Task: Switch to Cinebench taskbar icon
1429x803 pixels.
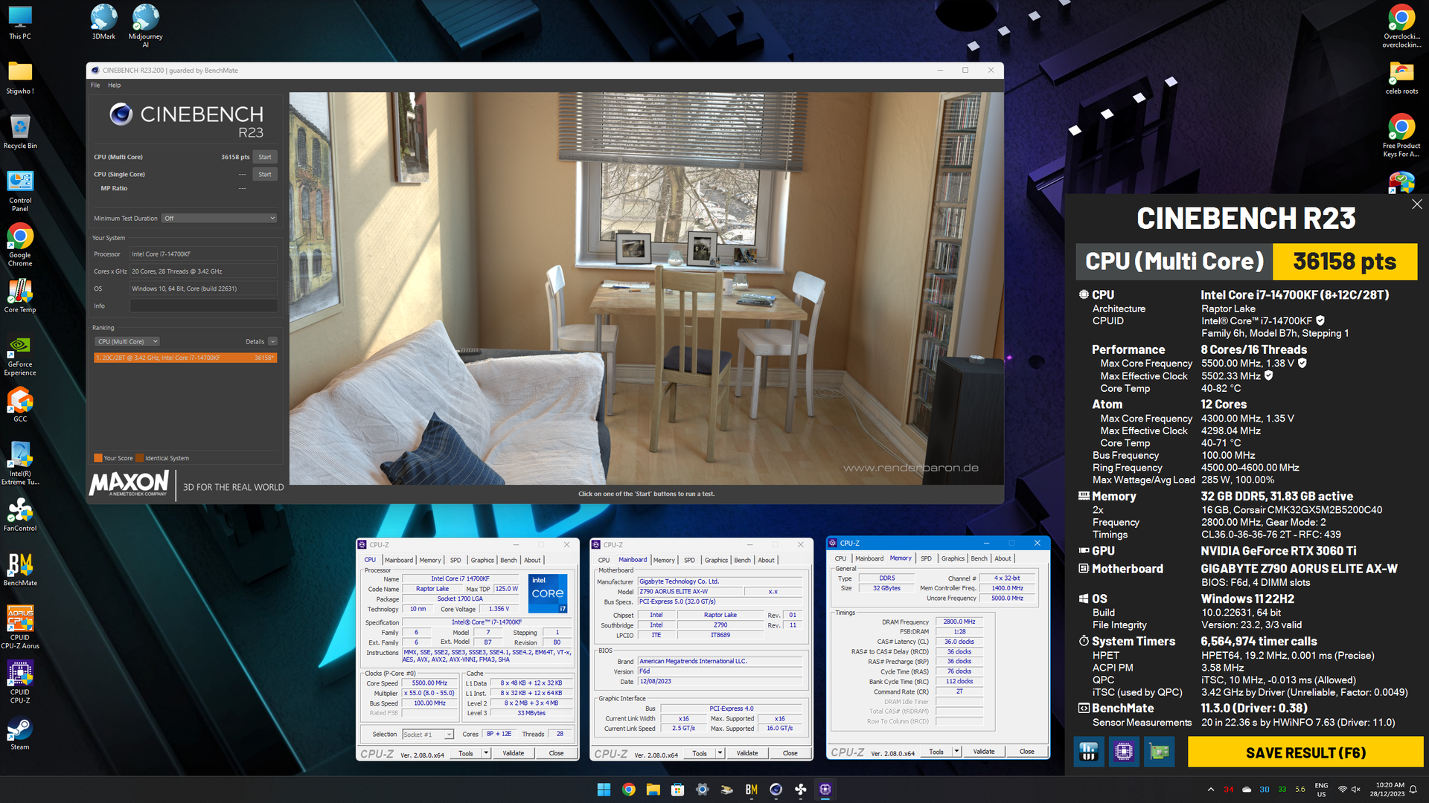Action: click(x=776, y=790)
